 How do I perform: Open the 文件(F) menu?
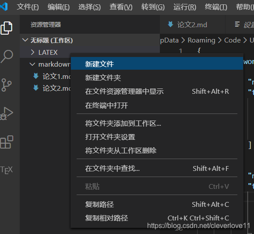pos(28,7)
